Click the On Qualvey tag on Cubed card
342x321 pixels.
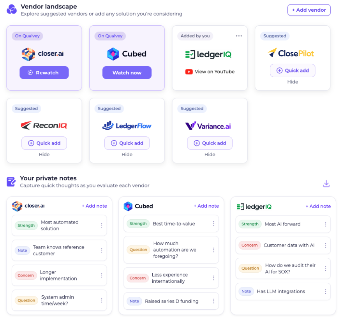[110, 36]
